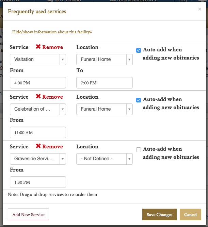Remove the Celebration of Life service entry
This screenshot has height=227, width=208.
[x=49, y=97]
